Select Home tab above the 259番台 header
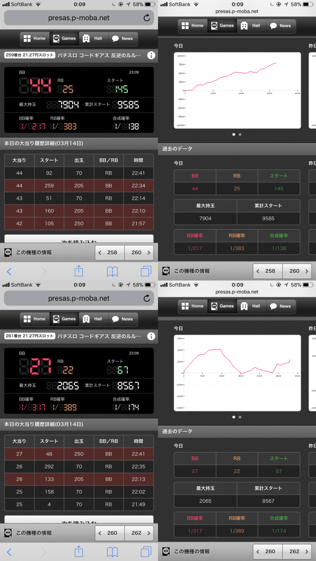 click(x=35, y=38)
